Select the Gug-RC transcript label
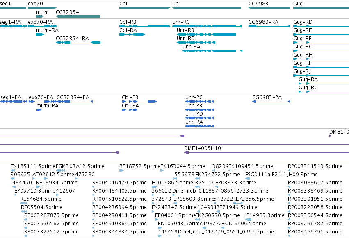 tap(308, 88)
